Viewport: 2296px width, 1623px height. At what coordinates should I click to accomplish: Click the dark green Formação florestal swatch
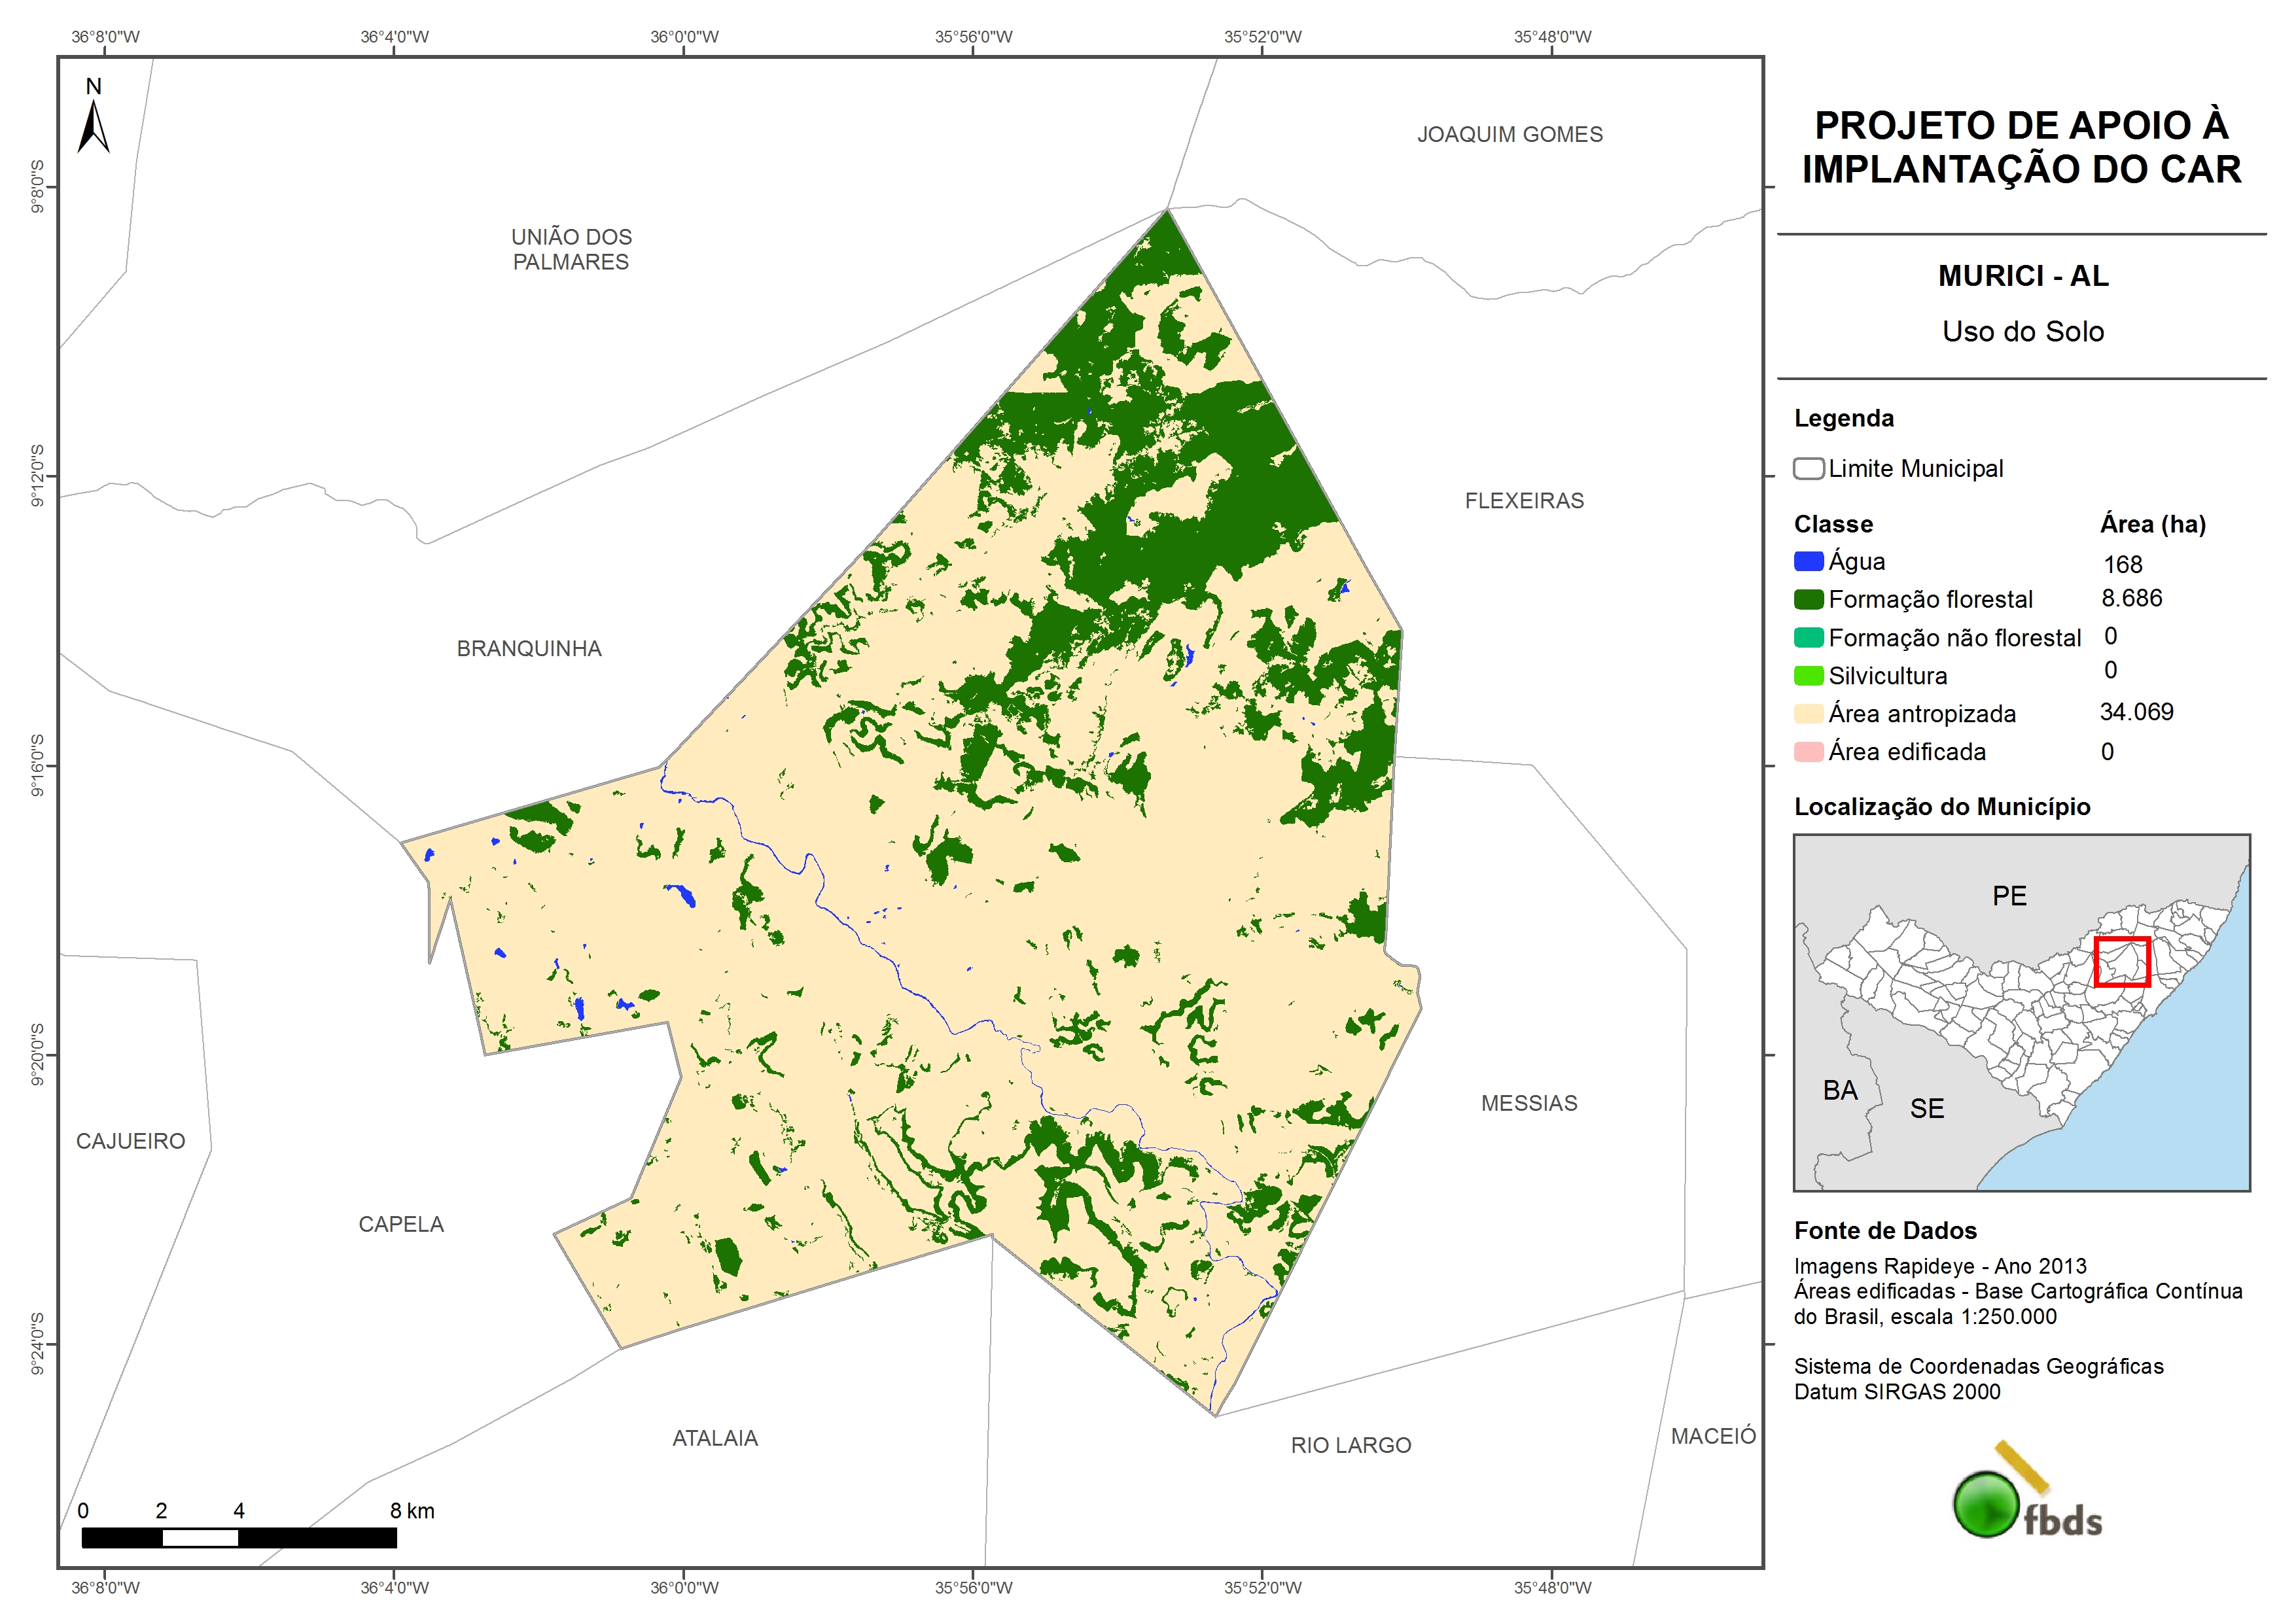coord(1808,600)
